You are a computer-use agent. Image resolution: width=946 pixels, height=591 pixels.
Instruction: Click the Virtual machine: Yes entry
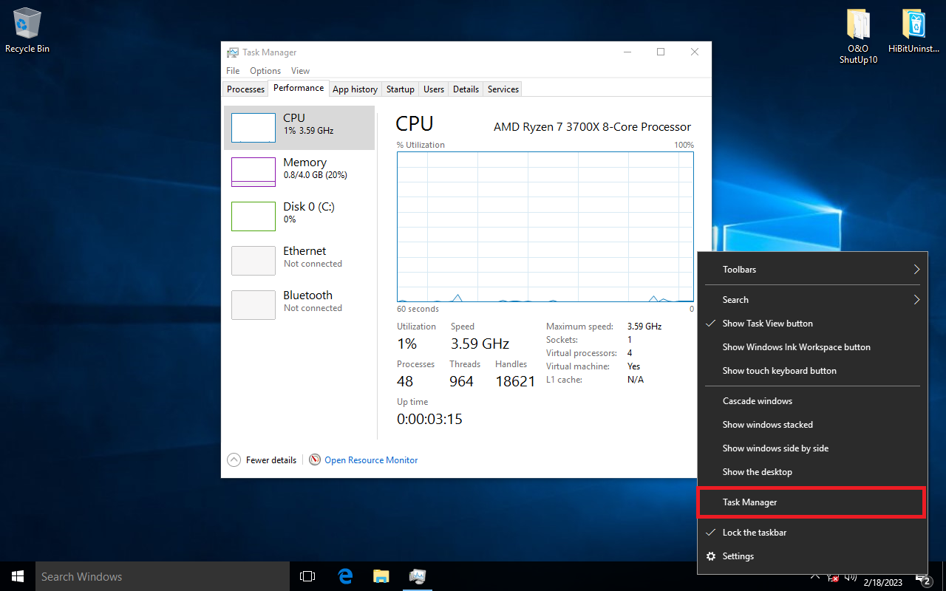point(593,366)
